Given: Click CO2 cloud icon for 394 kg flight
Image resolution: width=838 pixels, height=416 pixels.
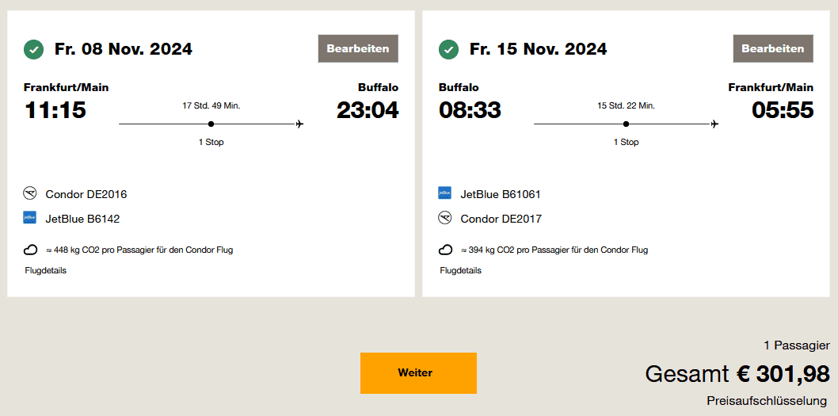Looking at the screenshot, I should click(446, 250).
